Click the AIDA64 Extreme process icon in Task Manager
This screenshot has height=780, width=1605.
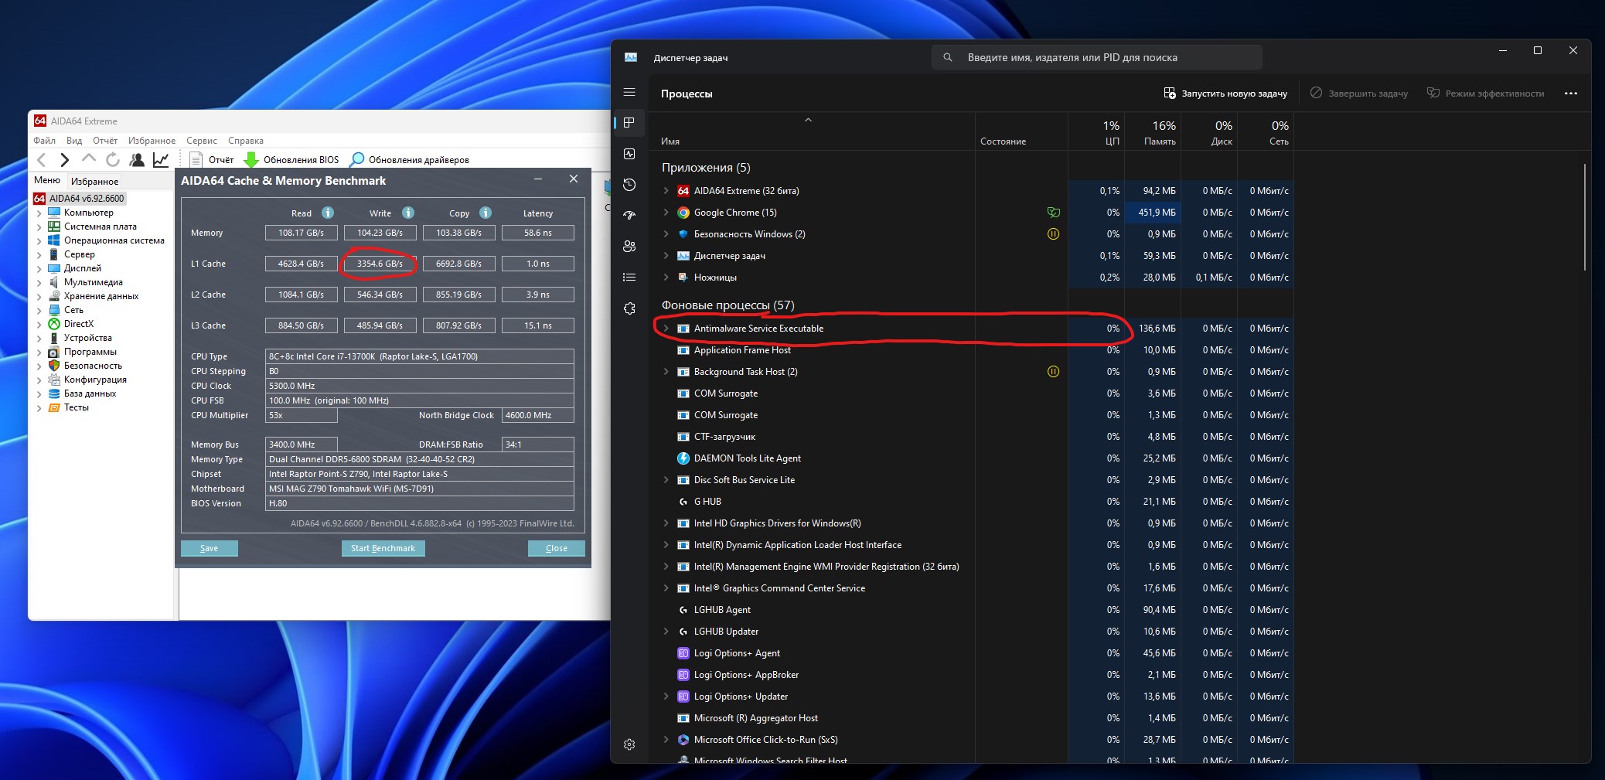pos(683,191)
